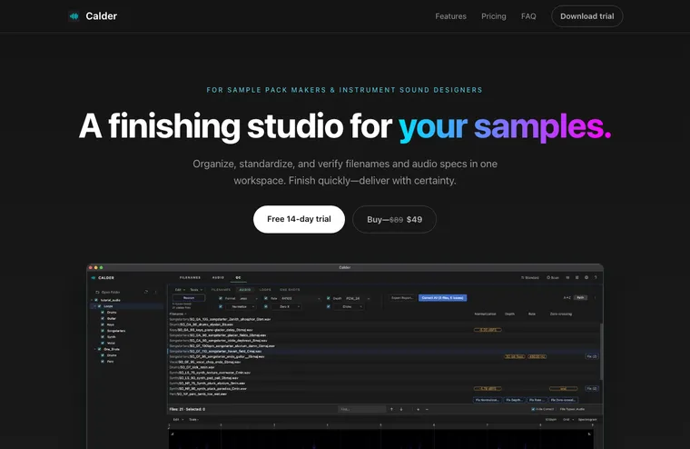Screen dimensions: 690x449
Task: Go to the Pricing section
Action: 493,16
